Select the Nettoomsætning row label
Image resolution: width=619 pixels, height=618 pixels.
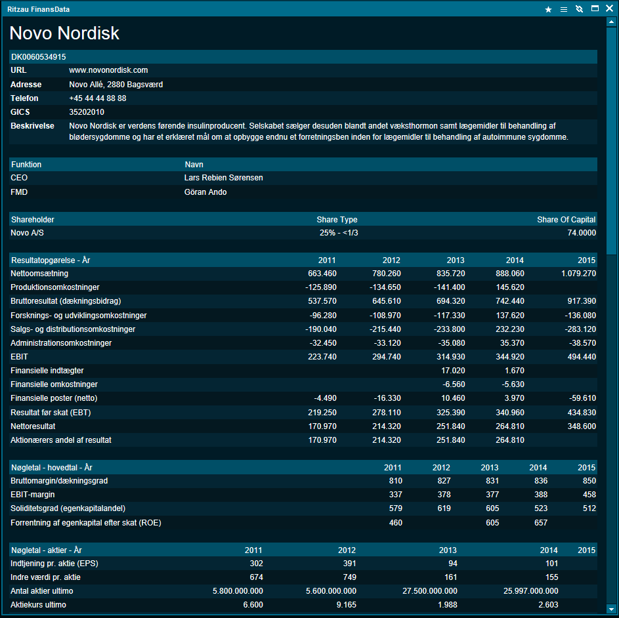(x=39, y=274)
